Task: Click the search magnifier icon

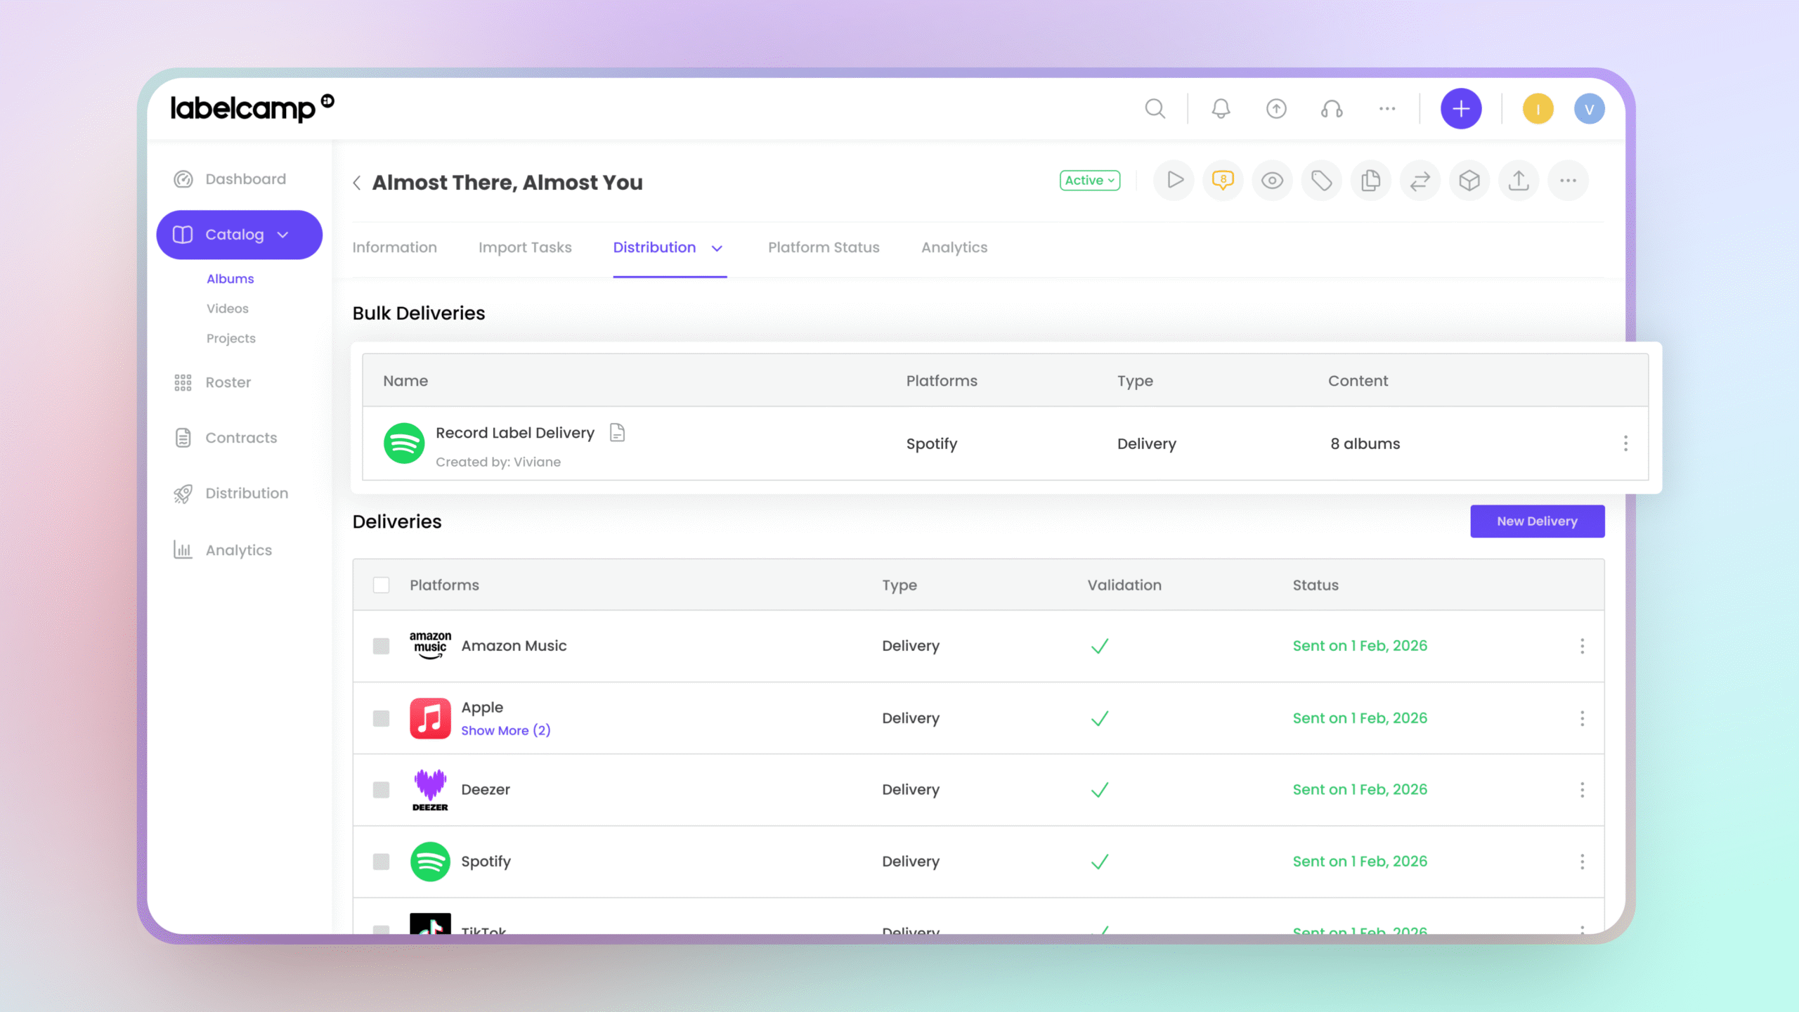Action: [1155, 109]
